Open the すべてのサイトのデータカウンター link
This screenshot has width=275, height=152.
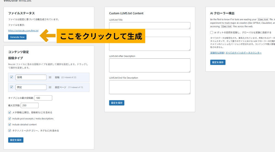pos(244,53)
